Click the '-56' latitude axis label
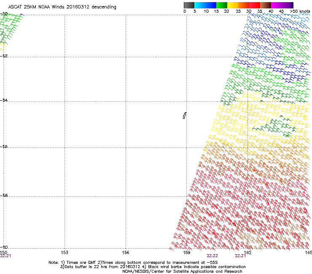 [x=4, y=147]
